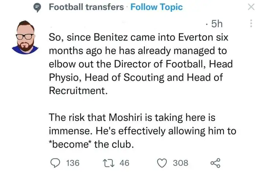Open the Football transfers topic
The image size is (264, 173).
pyautogui.click(x=87, y=7)
